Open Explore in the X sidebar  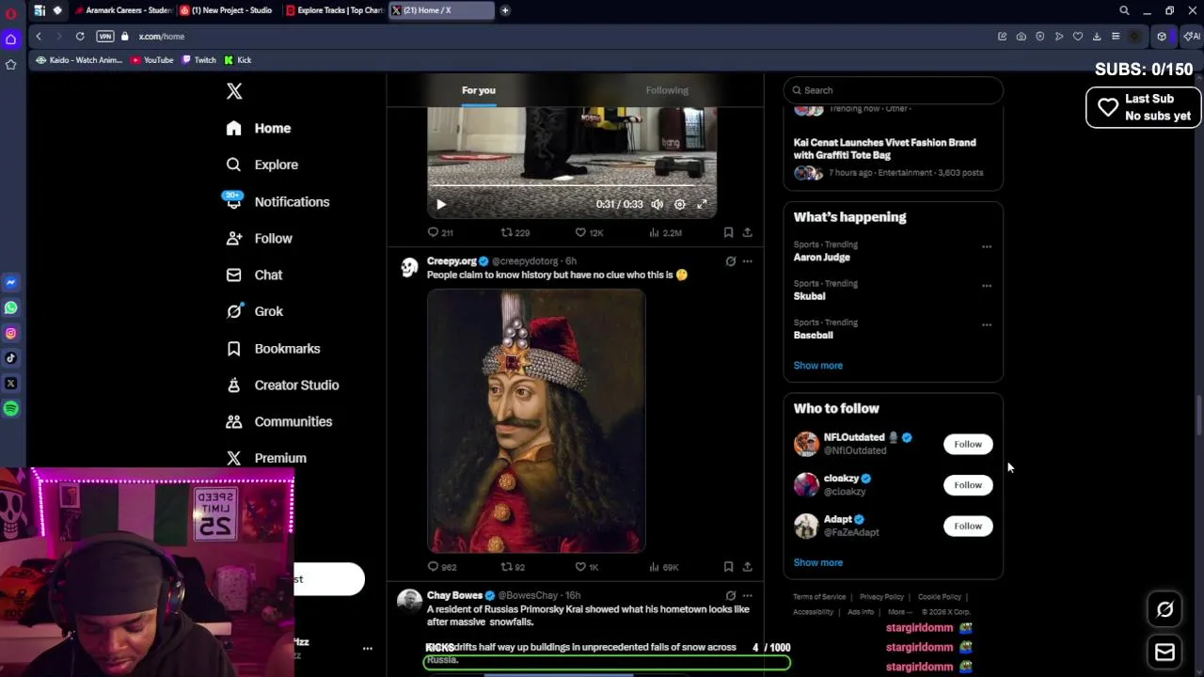click(x=262, y=165)
